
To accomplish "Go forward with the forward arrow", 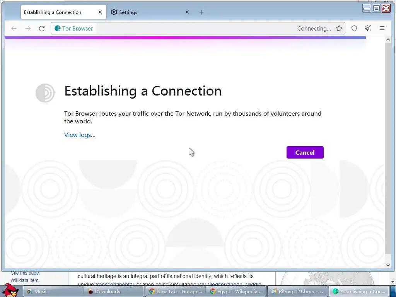I will tap(28, 29).
